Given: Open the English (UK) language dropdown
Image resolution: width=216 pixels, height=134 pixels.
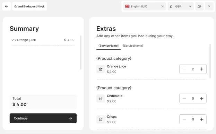Looking at the screenshot, I should pyautogui.click(x=145, y=6).
